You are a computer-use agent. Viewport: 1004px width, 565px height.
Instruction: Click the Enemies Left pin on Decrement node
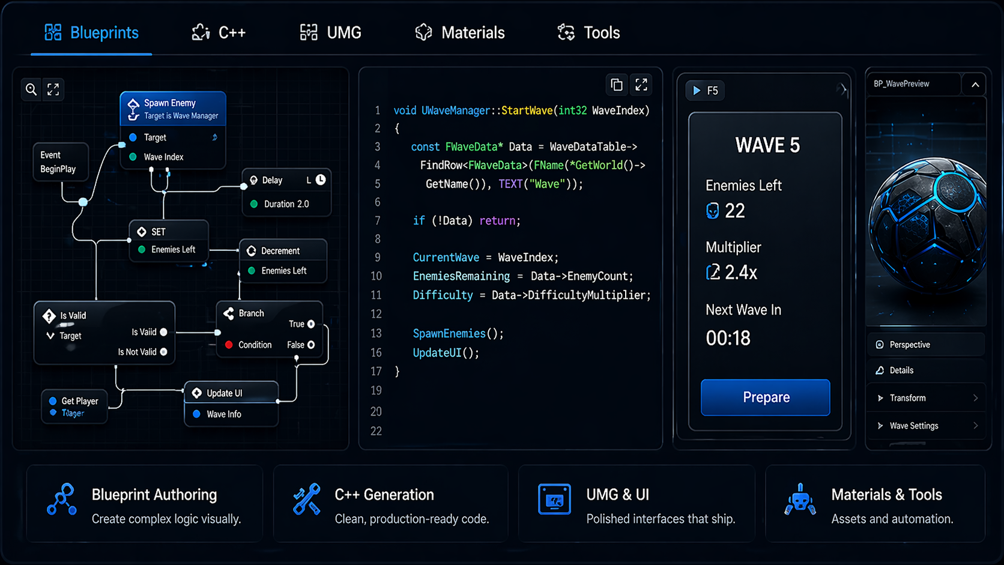(252, 271)
